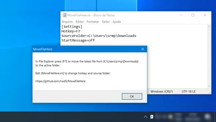Close the MoveFileHere dialog

click(143, 49)
